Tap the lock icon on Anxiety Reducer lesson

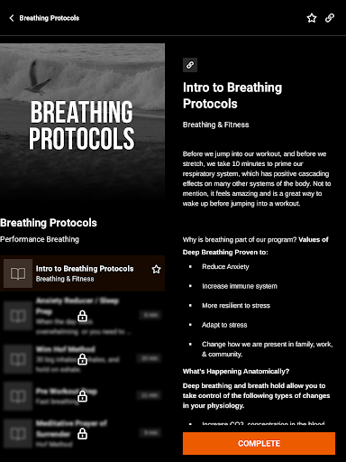coord(83,316)
